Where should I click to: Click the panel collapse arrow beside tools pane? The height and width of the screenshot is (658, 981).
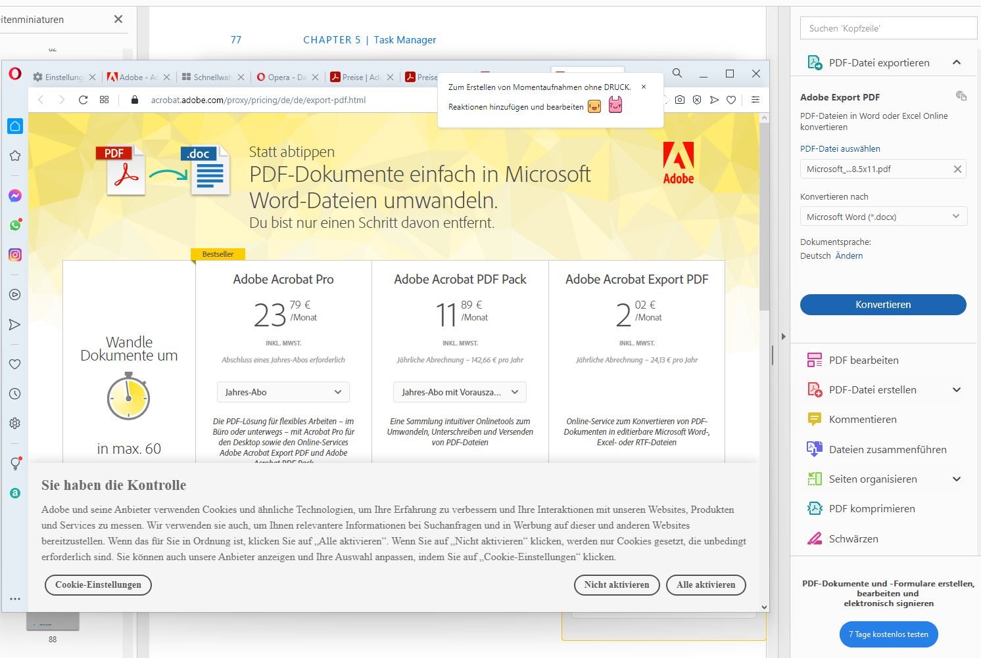[783, 336]
